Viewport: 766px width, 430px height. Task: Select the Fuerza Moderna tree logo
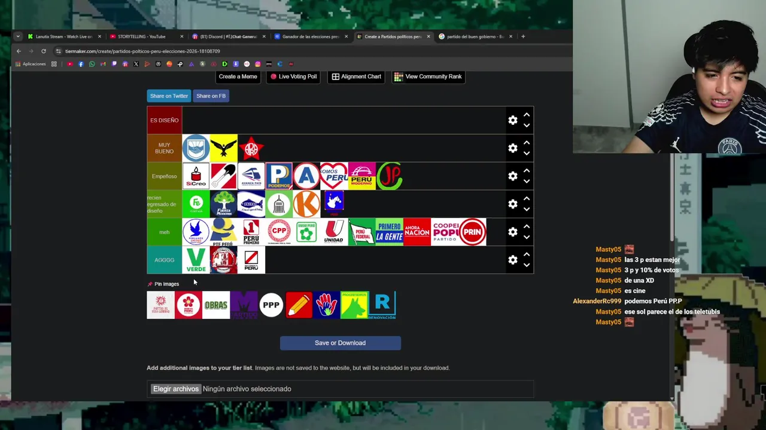(x=223, y=204)
